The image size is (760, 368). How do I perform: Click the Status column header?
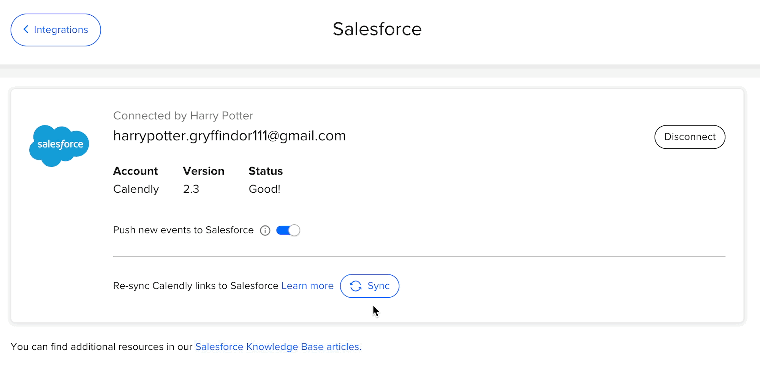click(266, 171)
